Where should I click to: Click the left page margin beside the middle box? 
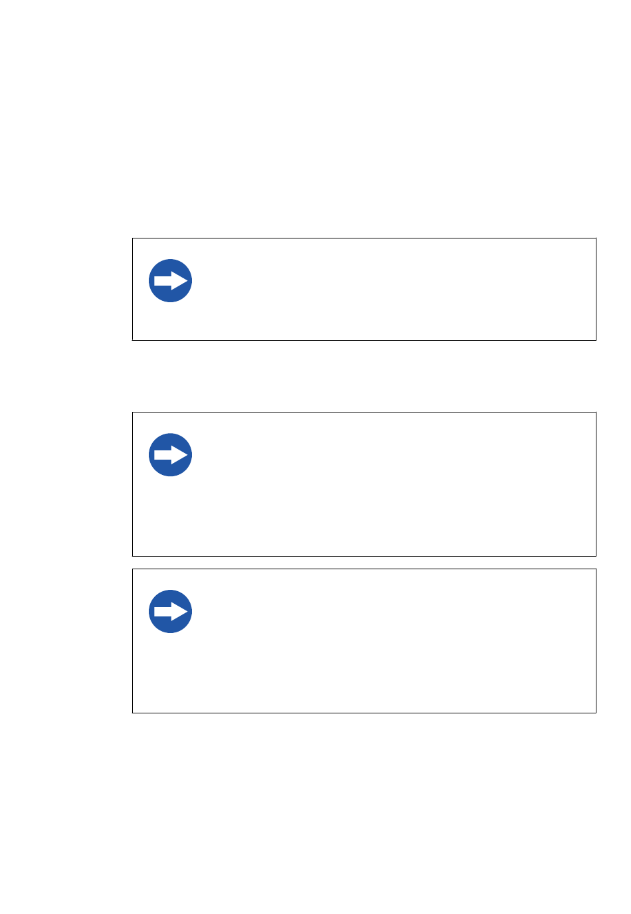pos(66,484)
